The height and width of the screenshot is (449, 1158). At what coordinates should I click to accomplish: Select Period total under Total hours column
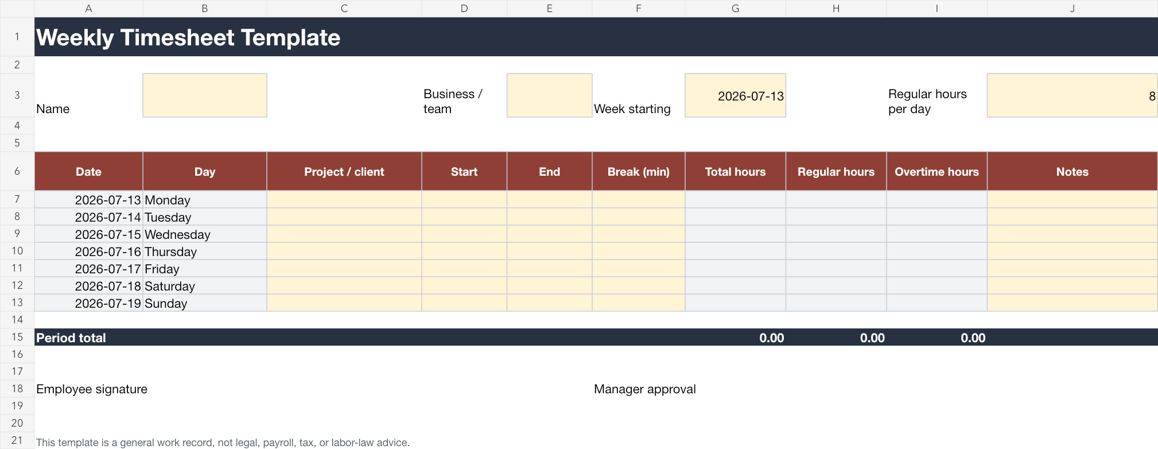[735, 338]
